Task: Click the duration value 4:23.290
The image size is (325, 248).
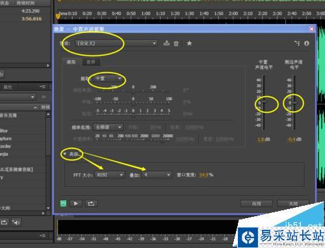Action: [31, 11]
